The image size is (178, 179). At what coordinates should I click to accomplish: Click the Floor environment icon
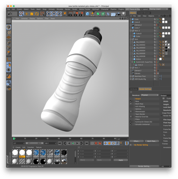(x=113, y=14)
